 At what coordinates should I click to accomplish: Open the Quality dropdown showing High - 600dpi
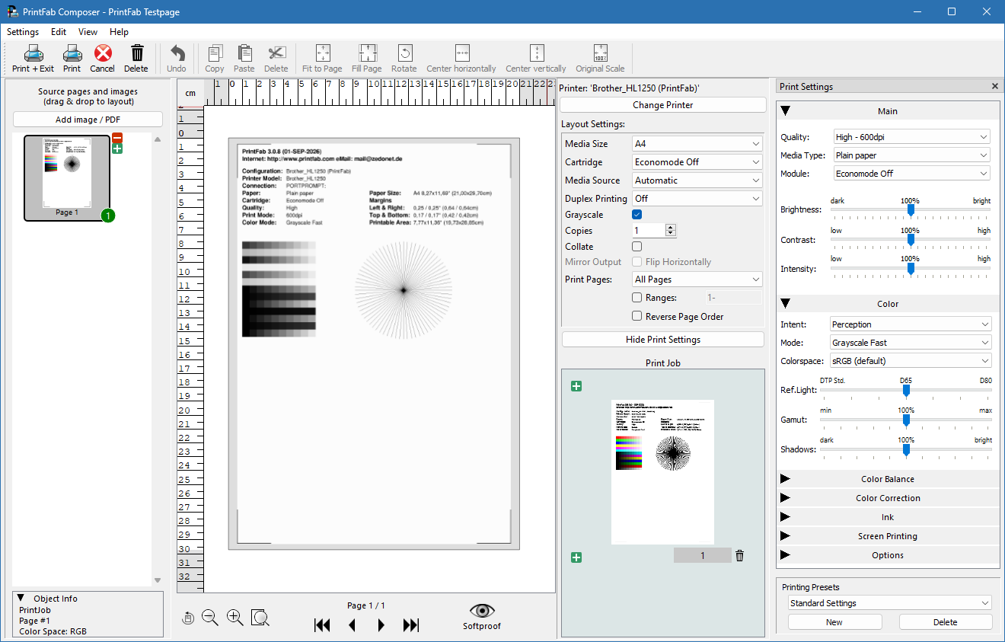(911, 137)
